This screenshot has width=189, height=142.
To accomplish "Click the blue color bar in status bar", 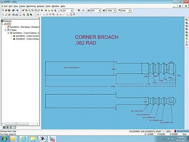I will tap(183, 131).
